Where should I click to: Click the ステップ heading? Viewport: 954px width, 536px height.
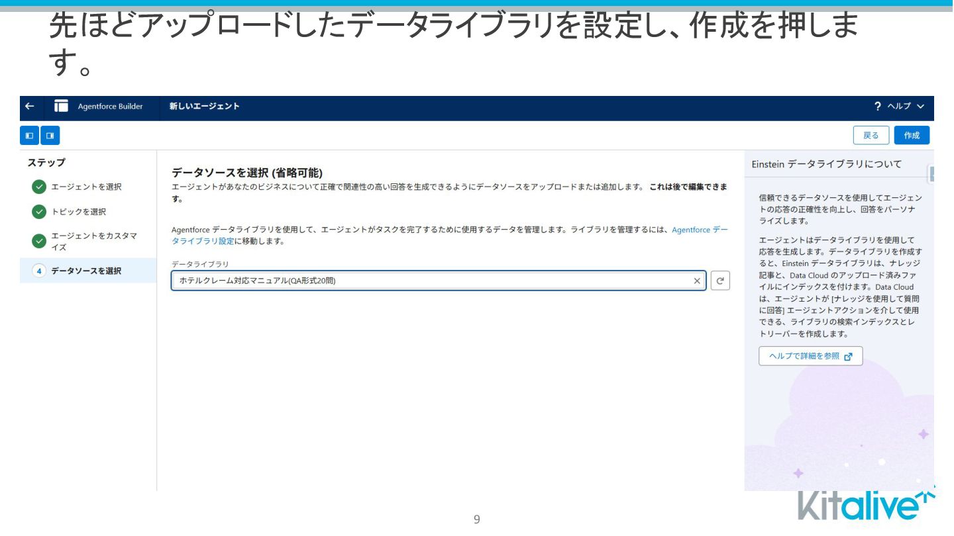[x=46, y=162]
